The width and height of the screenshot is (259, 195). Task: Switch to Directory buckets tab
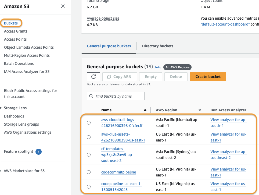pos(158,46)
